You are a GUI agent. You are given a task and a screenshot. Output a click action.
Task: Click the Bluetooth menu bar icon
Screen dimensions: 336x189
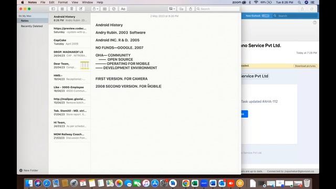click(x=250, y=2)
